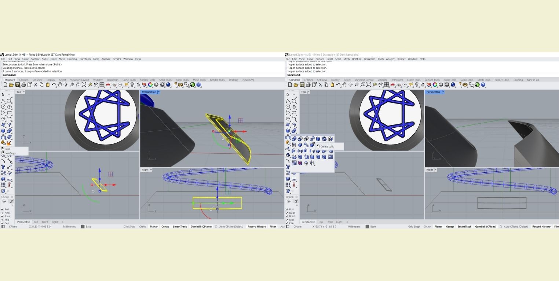Switch to the Front viewport tab in left Rhino window
559x281 pixels.
coord(45,222)
